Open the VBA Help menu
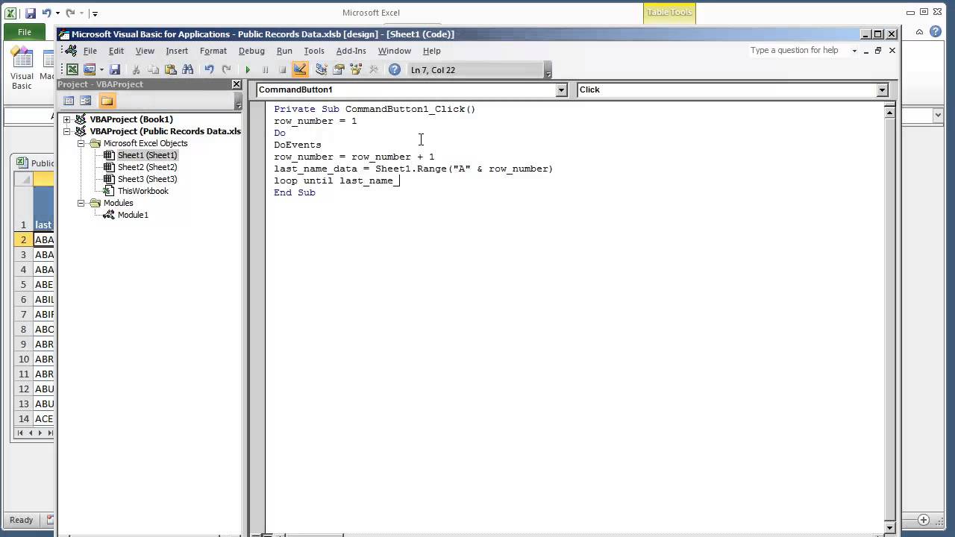Screen dimensions: 955x537 coord(432,51)
